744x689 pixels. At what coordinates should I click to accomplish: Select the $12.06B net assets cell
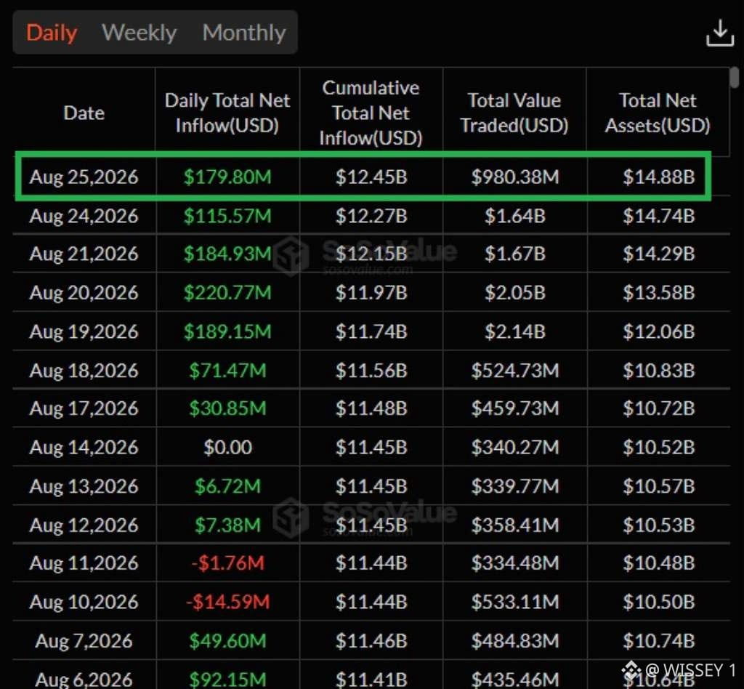click(658, 331)
